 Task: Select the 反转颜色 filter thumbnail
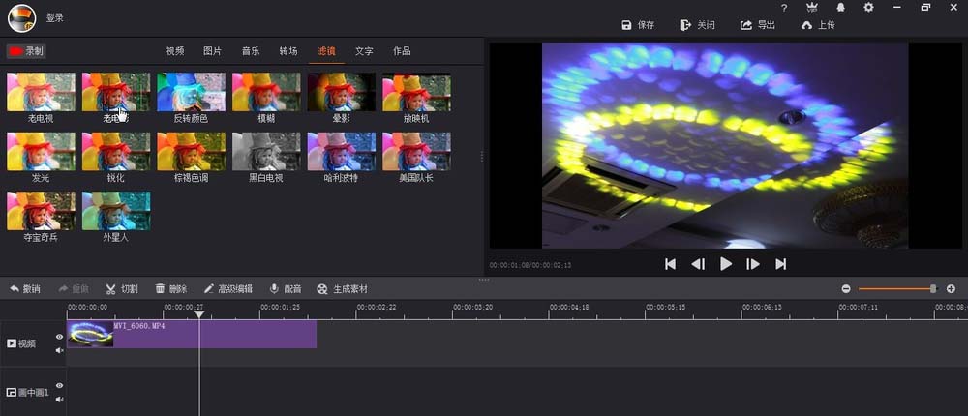click(x=191, y=92)
